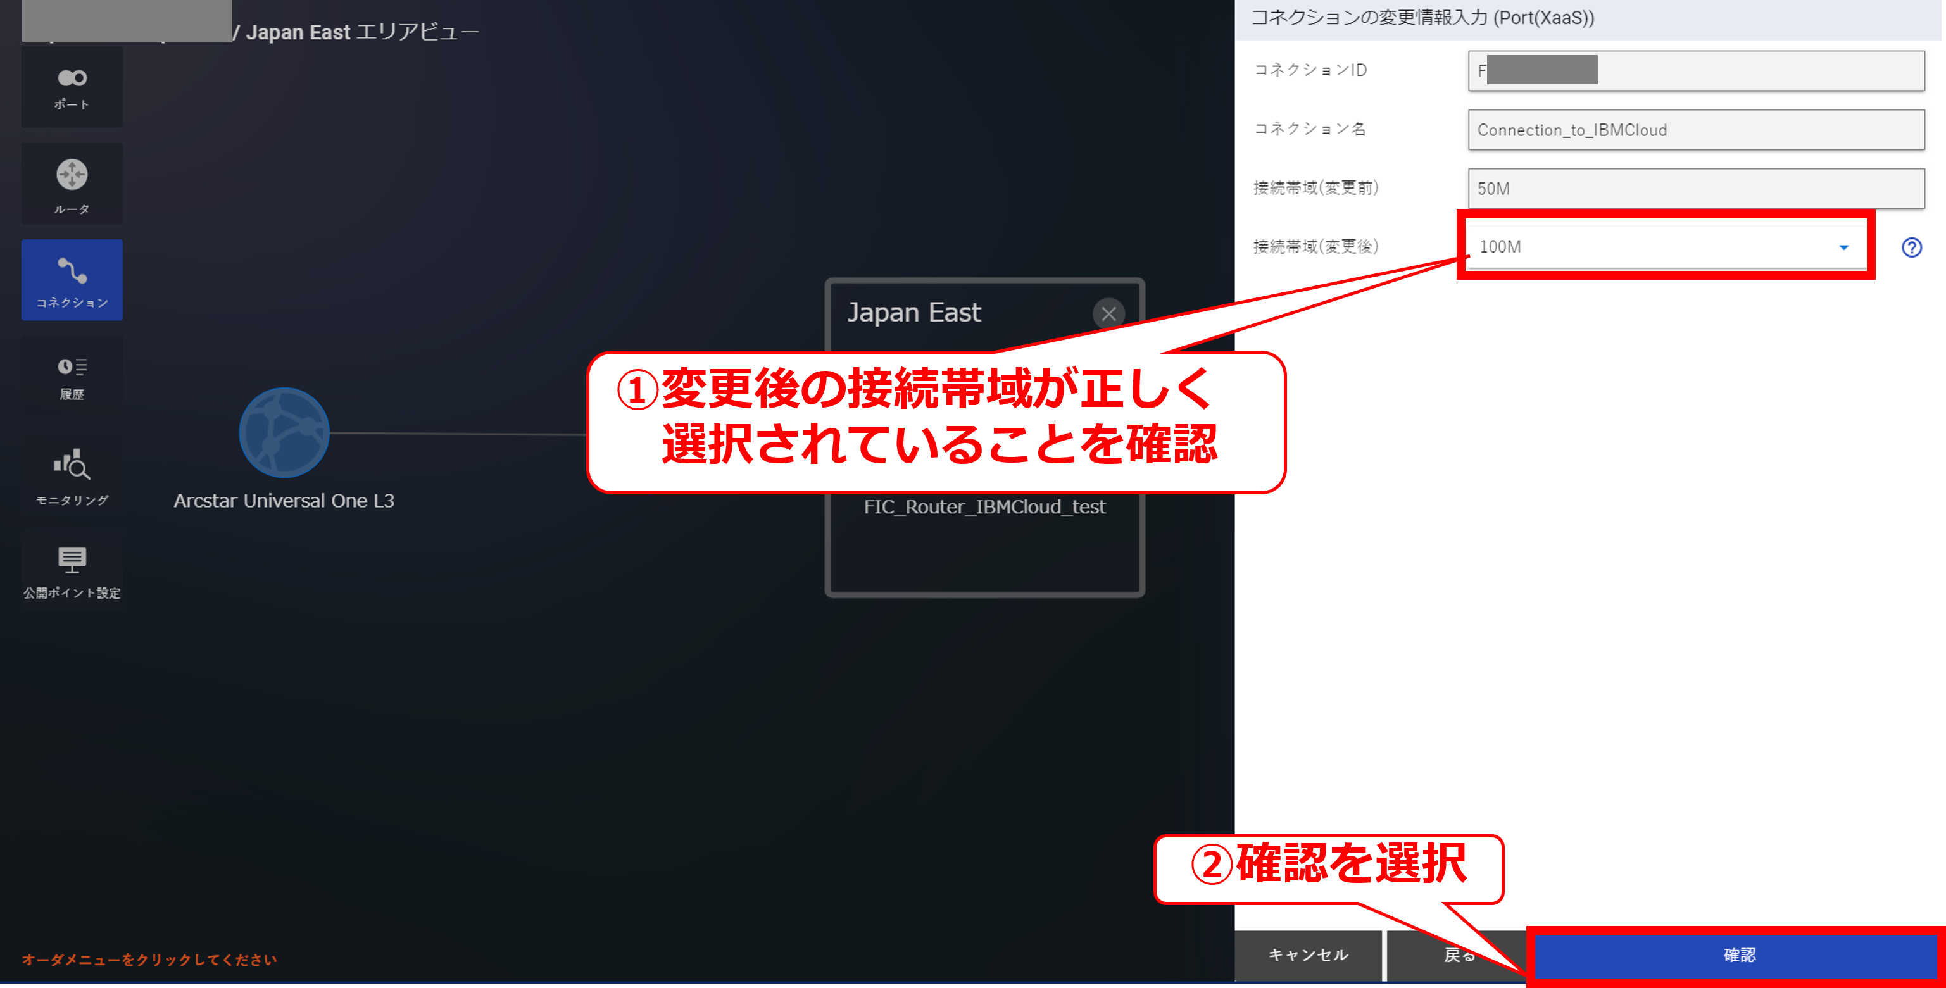The image size is (1946, 988).
Task: Open the モニタリング (Monitoring) sidebar icon
Action: (72, 475)
